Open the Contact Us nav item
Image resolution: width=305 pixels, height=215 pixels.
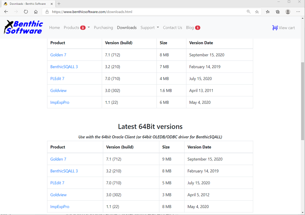pyautogui.click(x=173, y=27)
